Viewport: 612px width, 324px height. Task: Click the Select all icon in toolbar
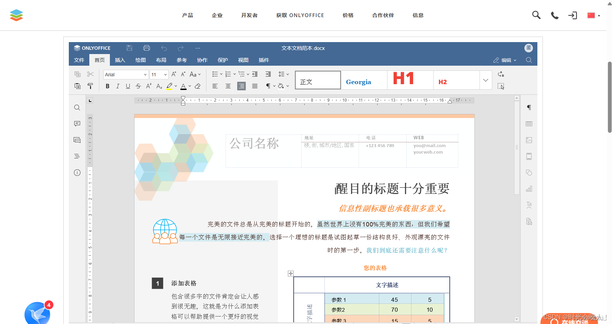click(501, 86)
